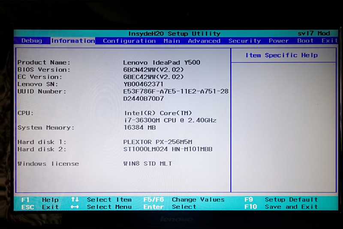The width and height of the screenshot is (343, 229).
Task: Click the InsydeH20 Setup Utility title
Action: pos(175,34)
